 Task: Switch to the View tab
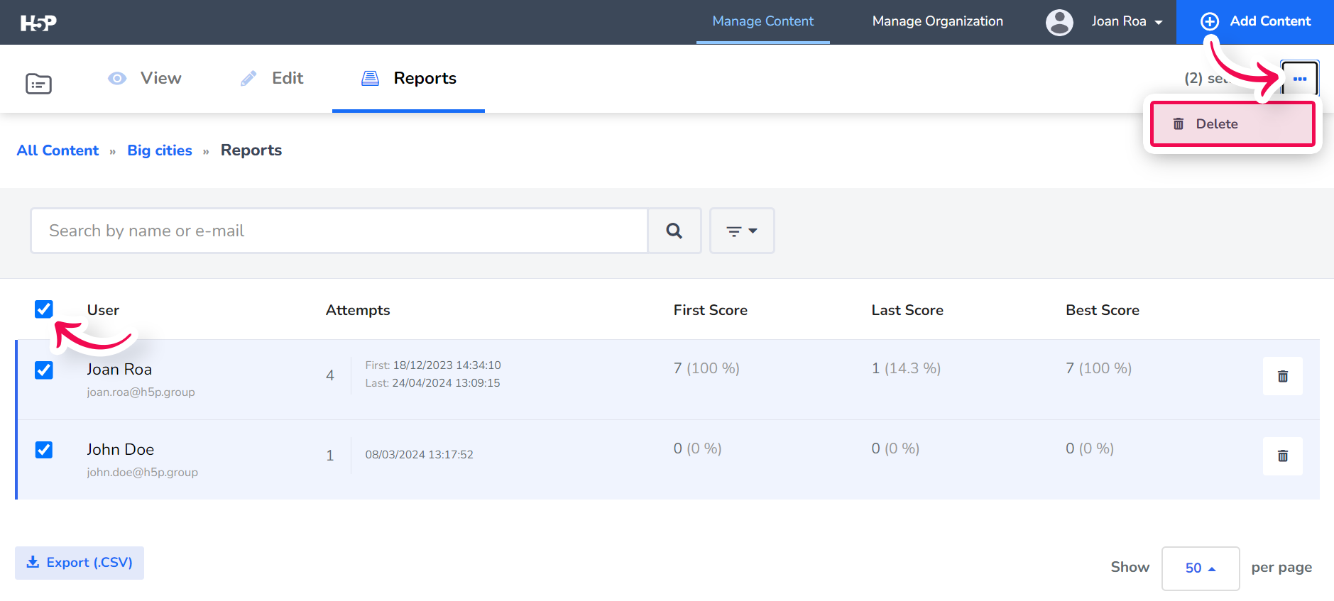[x=145, y=78]
